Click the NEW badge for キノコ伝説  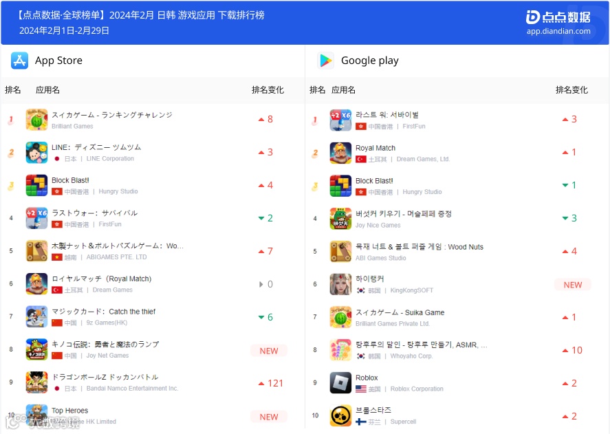pos(269,351)
